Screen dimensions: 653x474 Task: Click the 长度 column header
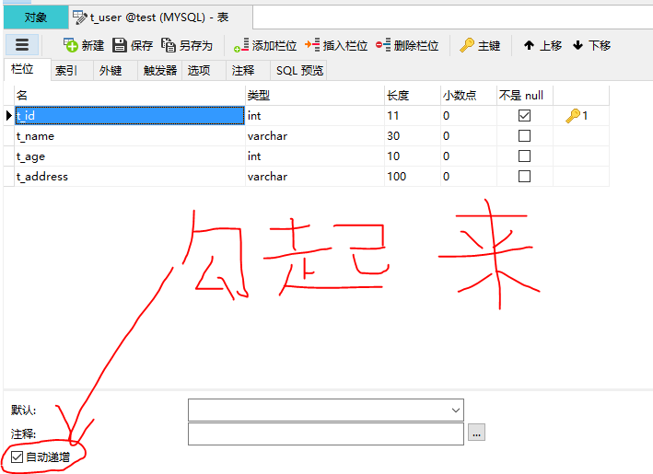[x=413, y=96]
